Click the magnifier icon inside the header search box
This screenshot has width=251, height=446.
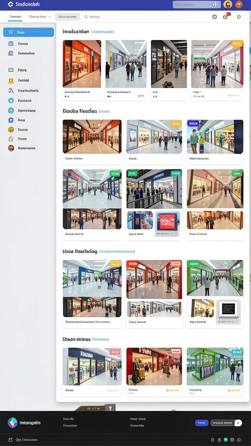click(x=214, y=4)
